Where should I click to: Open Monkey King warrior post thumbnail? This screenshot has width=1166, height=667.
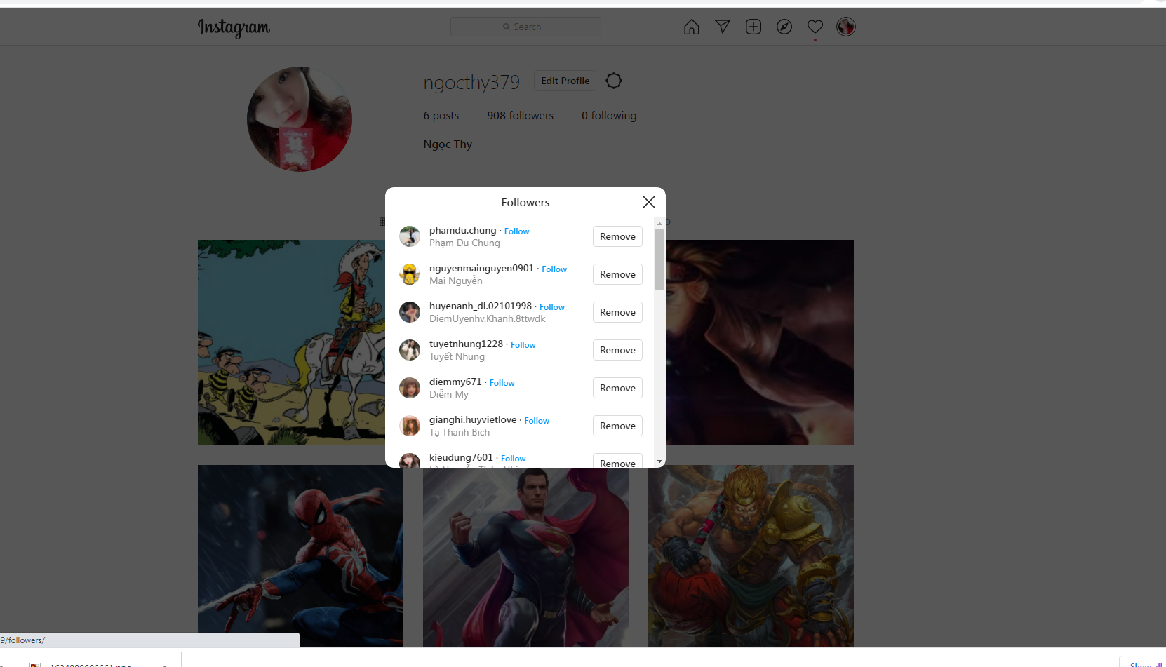point(751,556)
